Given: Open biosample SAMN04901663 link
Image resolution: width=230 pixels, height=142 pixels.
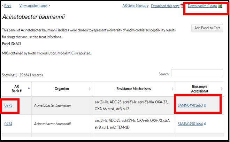Looking at the screenshot, I should [190, 105].
